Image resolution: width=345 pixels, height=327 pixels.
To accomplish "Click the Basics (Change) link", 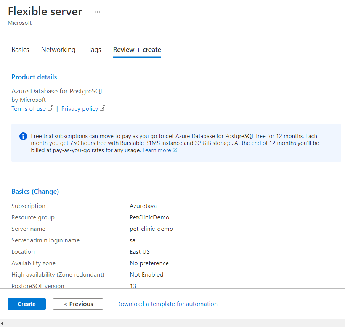I will pyautogui.click(x=35, y=192).
